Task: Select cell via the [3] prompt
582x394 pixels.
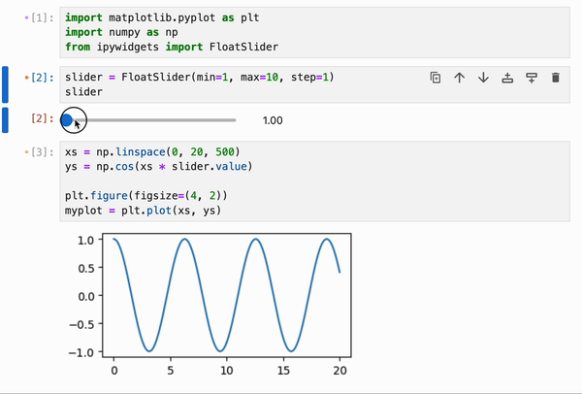Action: tap(42, 152)
